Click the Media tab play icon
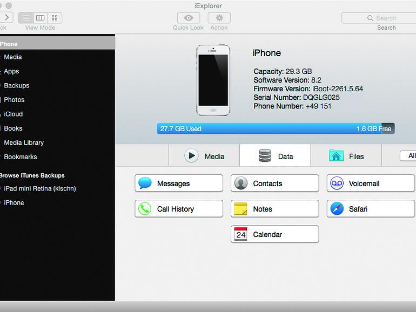This screenshot has width=416, height=312. [191, 155]
